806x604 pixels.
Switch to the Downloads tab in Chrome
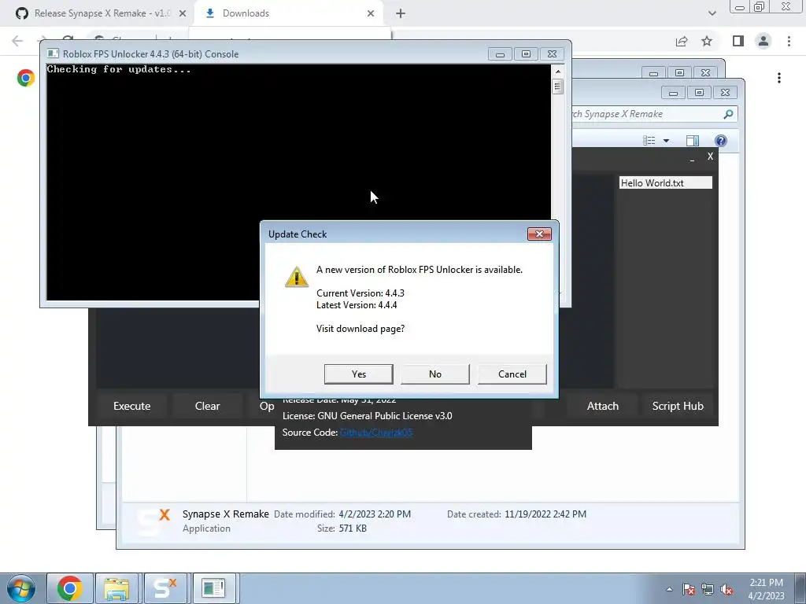pyautogui.click(x=289, y=13)
